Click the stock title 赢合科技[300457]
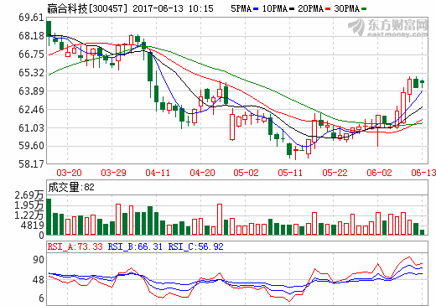The width and height of the screenshot is (436, 306). pos(87,8)
